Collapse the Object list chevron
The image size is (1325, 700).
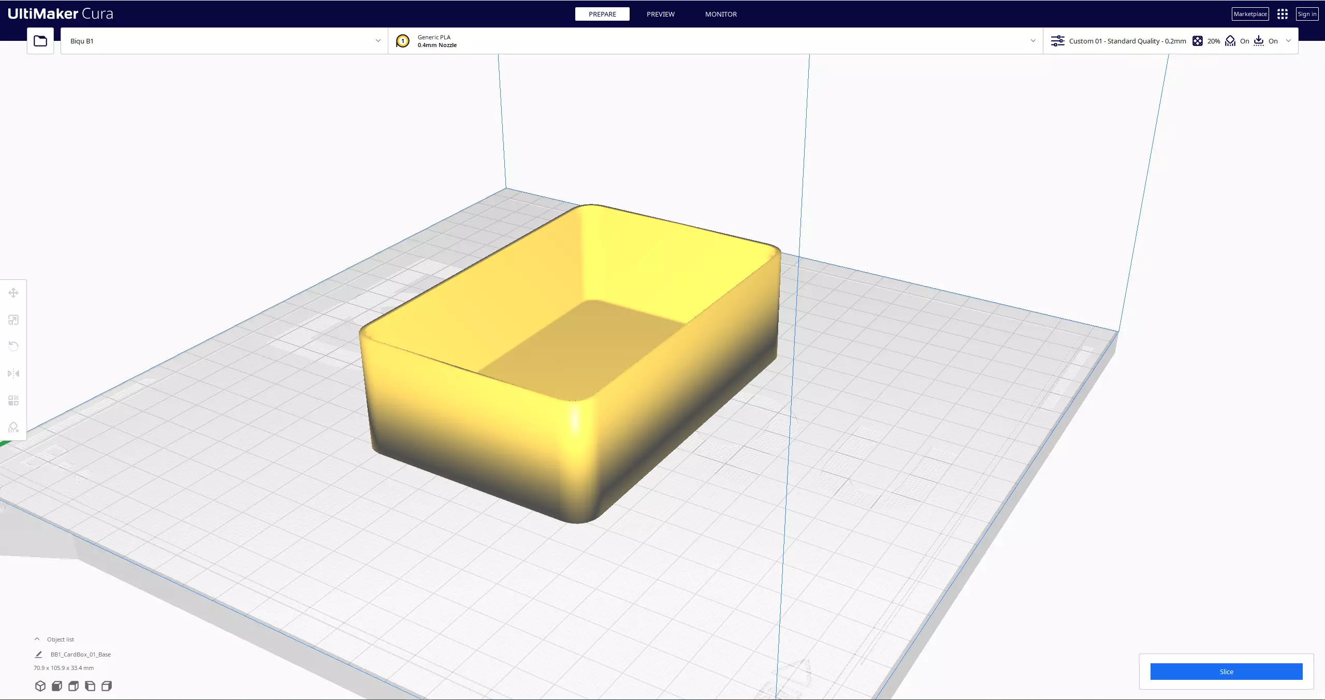[37, 639]
